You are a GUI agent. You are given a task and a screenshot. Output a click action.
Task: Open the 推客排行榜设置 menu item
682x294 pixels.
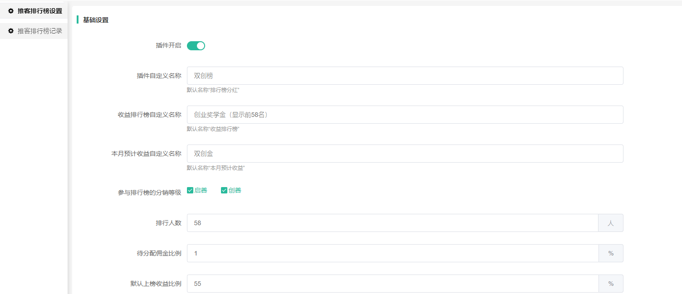click(x=39, y=11)
